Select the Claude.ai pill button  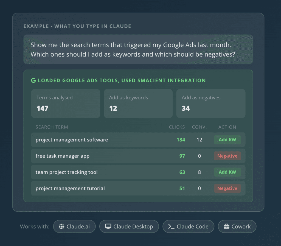click(x=74, y=227)
